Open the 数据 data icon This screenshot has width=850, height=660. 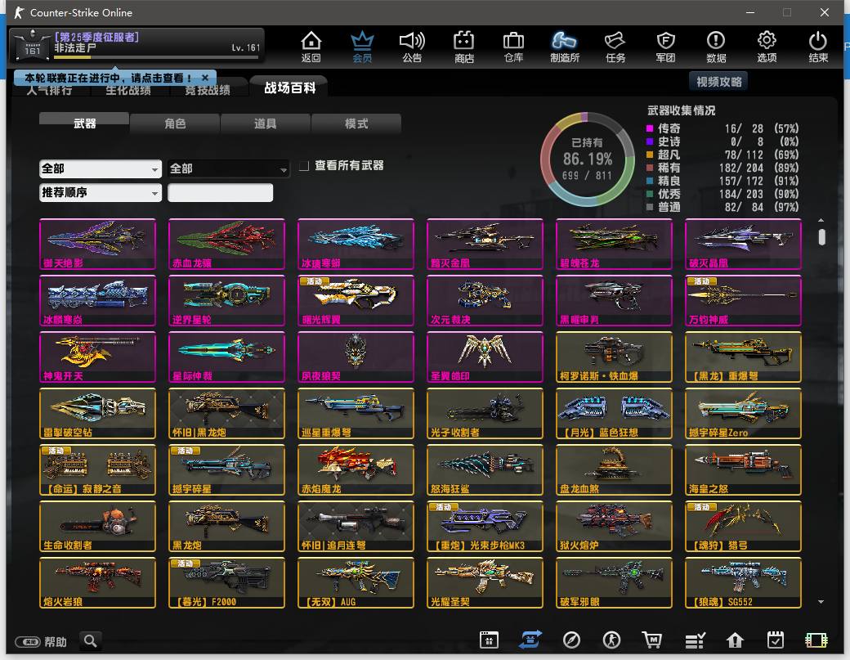coord(716,46)
